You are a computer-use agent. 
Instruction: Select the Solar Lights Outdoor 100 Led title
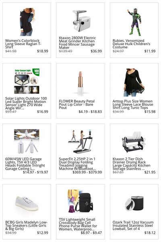tap(26, 103)
